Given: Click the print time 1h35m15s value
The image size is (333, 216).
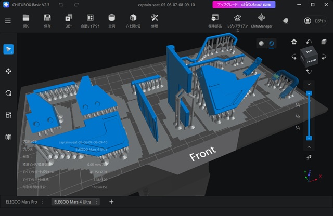Looking at the screenshot, I should tap(99, 187).
